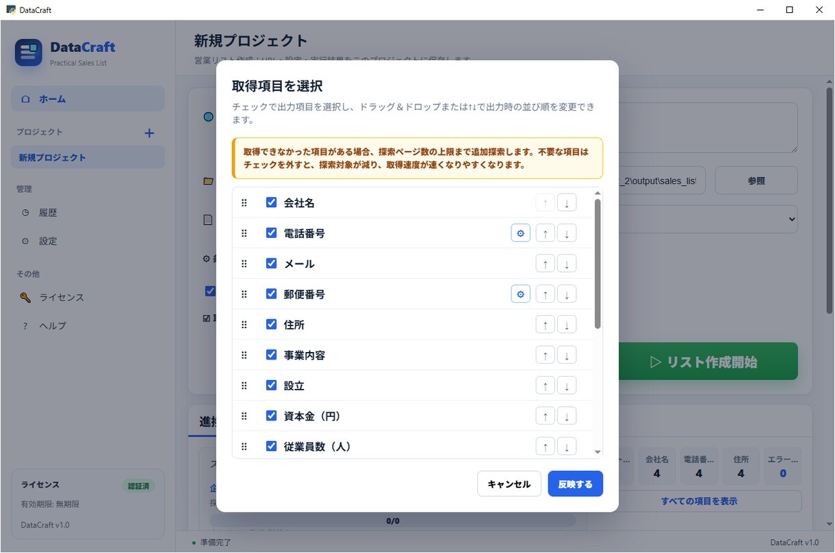Click the drag handle for 電話番号 row
The width and height of the screenshot is (835, 553).
pos(244,233)
